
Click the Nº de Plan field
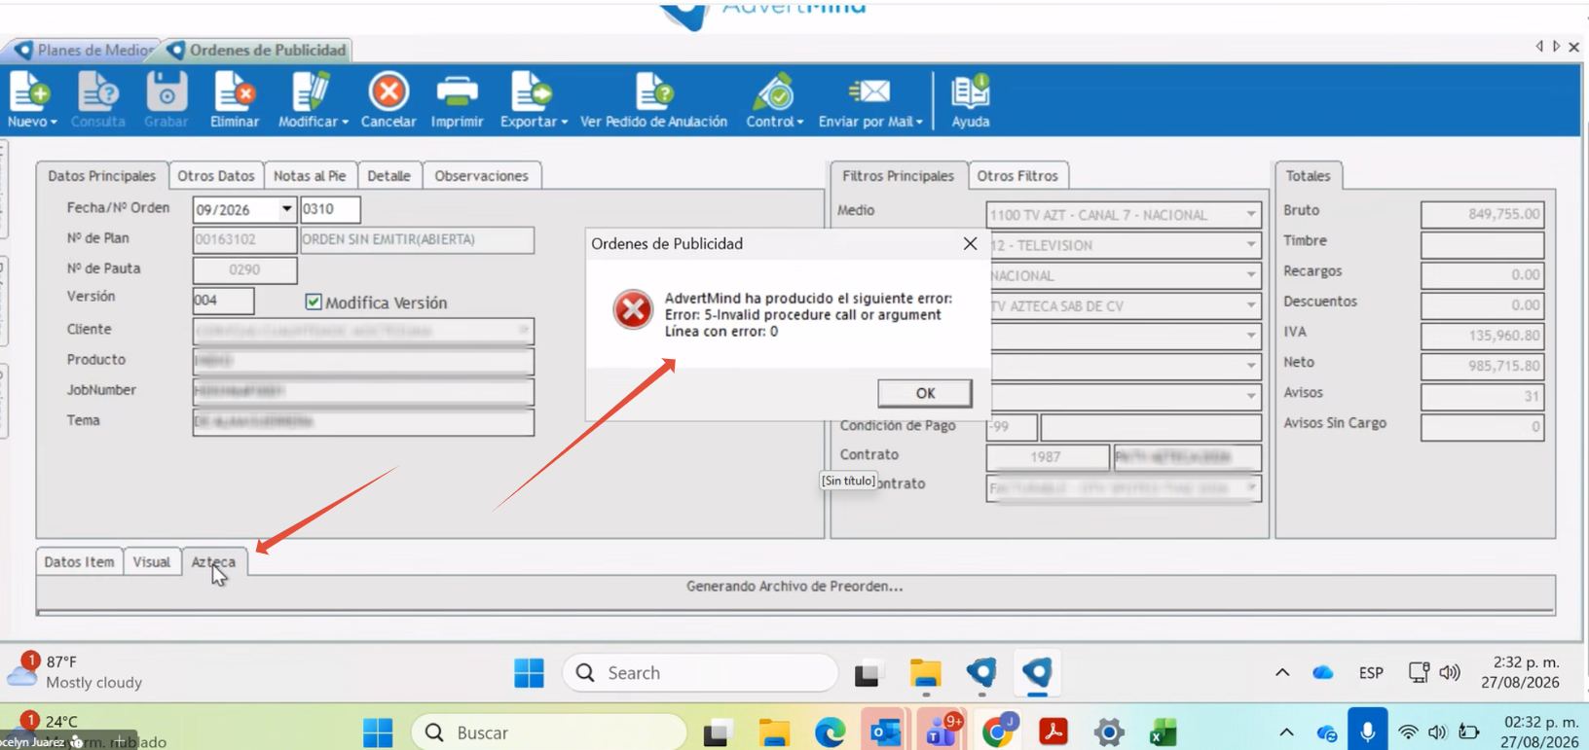(244, 239)
